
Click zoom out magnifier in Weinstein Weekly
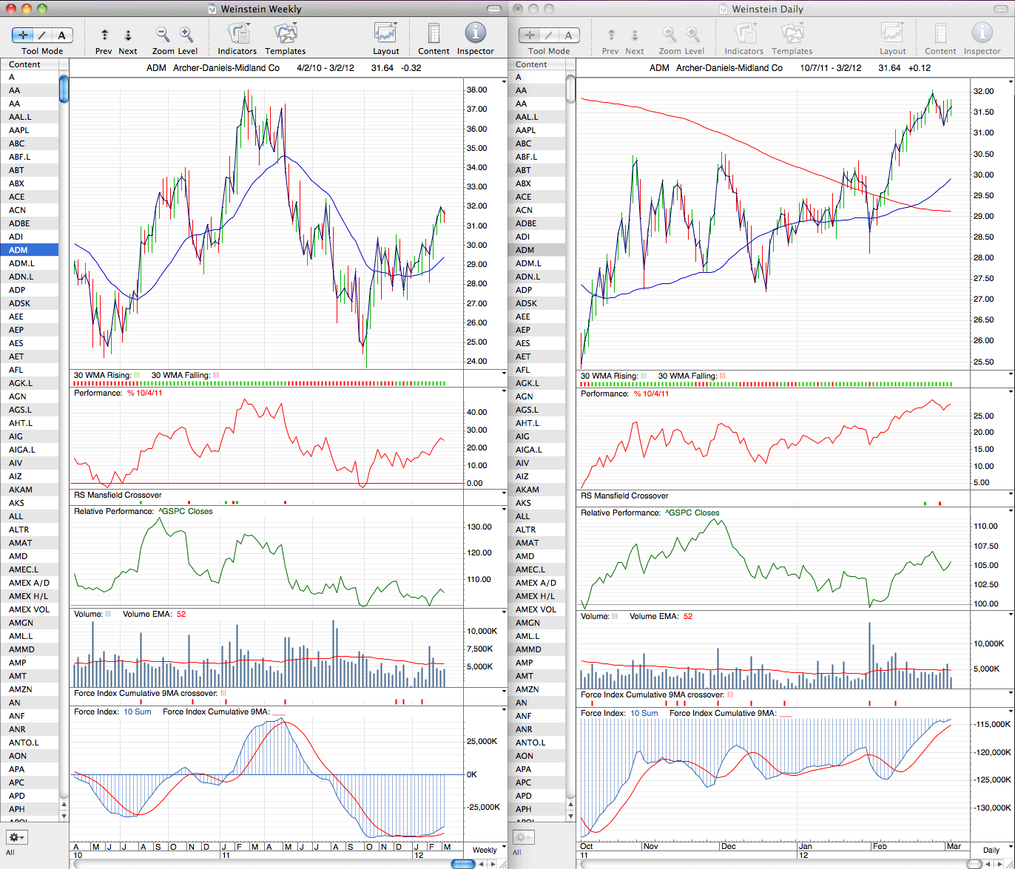163,34
